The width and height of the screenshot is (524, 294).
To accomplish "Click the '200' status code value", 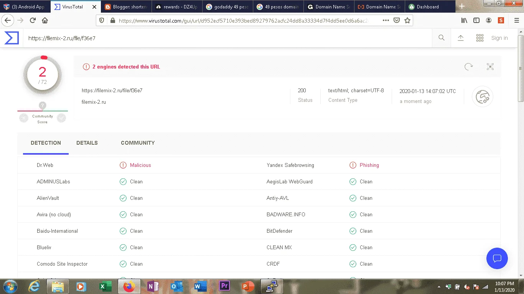I will (302, 91).
